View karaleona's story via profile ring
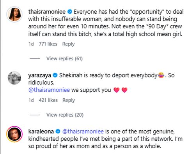Image resolution: width=195 pixels, height=154 pixels. tap(14, 134)
